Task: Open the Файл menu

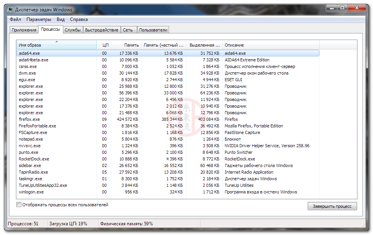Action: [x=15, y=19]
